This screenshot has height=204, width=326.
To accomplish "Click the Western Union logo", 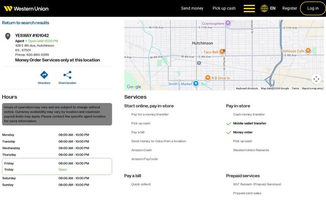I will 26,9.
